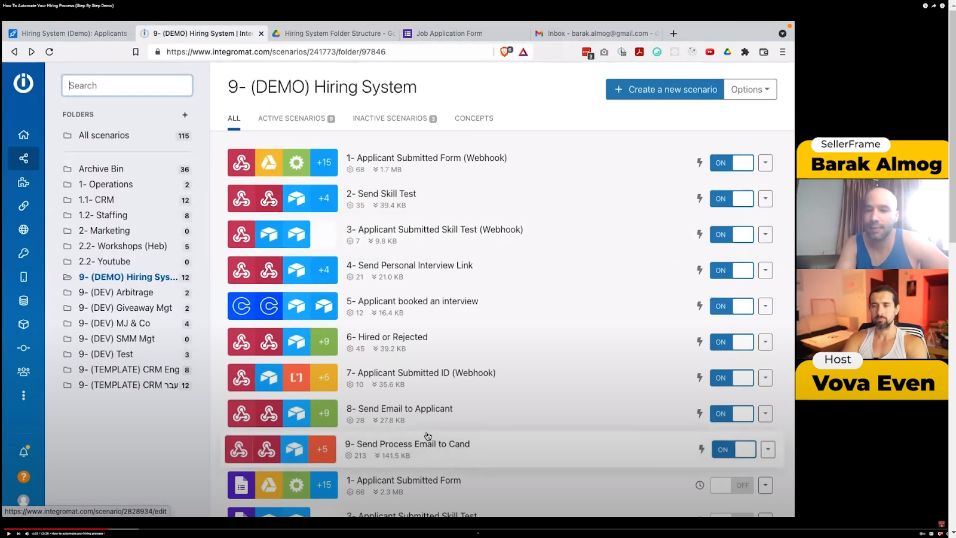Open 9- Send Process Email to Cand scenario
This screenshot has height=538, width=956.
pos(407,444)
